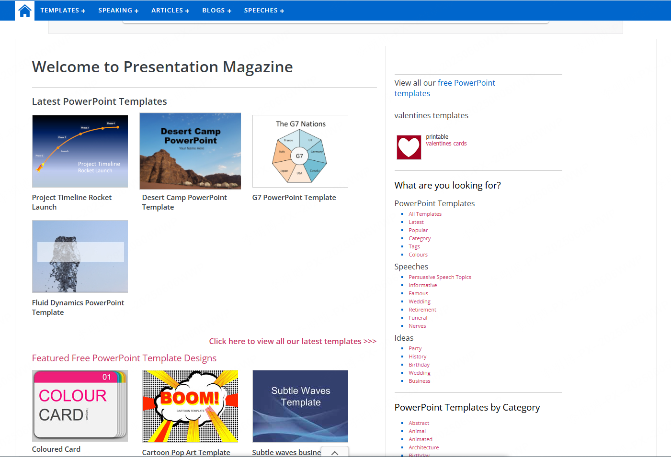Viewport: 671px width, 457px height.
Task: Open the Abstract category link
Action: click(419, 423)
